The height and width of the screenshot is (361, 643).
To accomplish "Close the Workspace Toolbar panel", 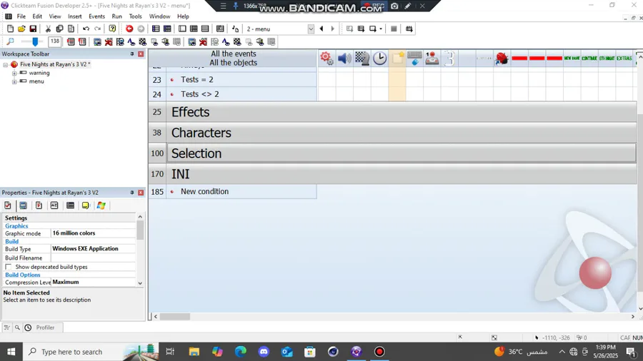I will pyautogui.click(x=141, y=54).
